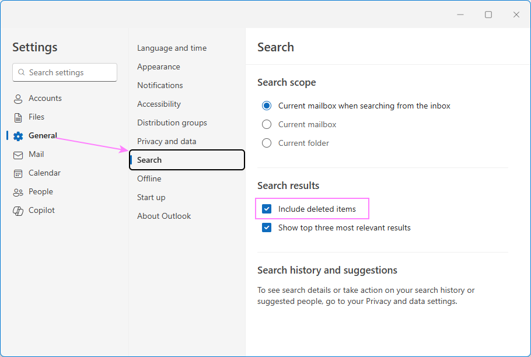Open the Offline settings section
The height and width of the screenshot is (357, 531).
(149, 178)
